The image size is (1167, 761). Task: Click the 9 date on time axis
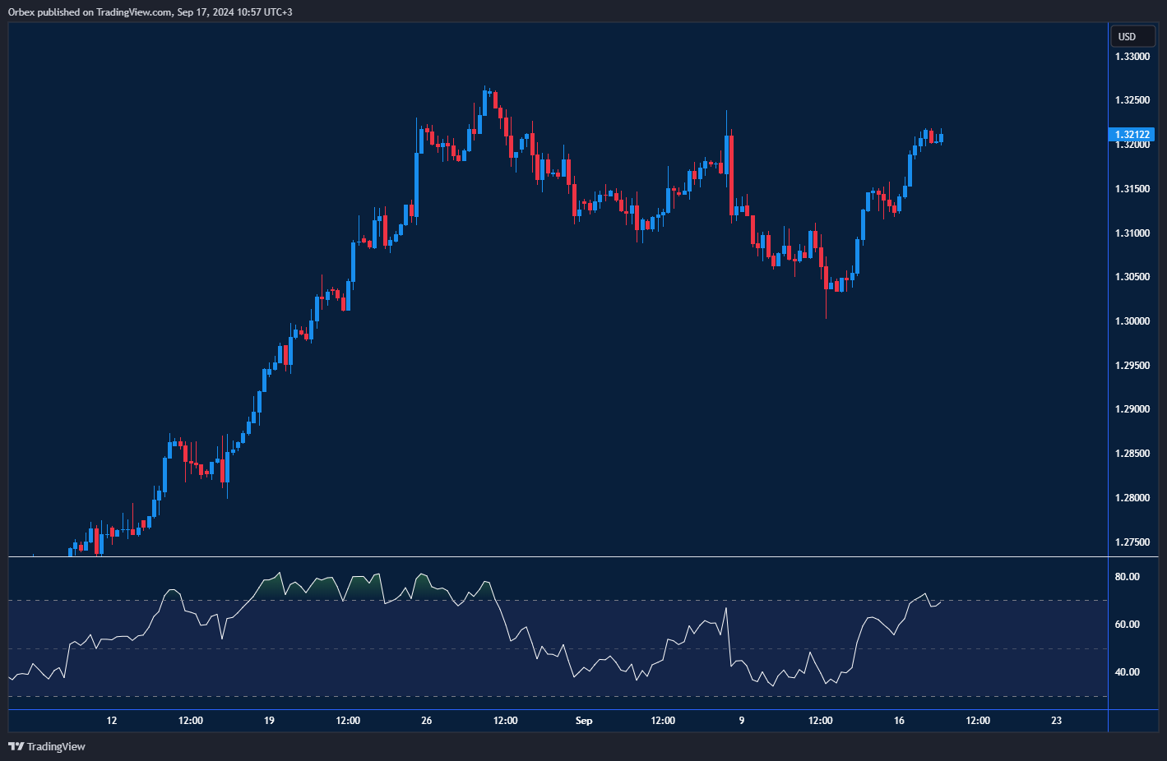click(x=741, y=721)
